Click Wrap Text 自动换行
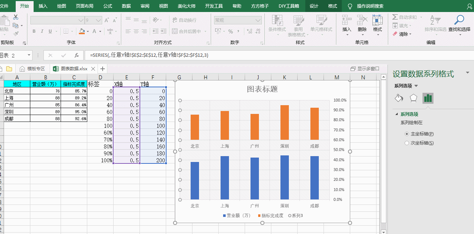 click(x=184, y=20)
